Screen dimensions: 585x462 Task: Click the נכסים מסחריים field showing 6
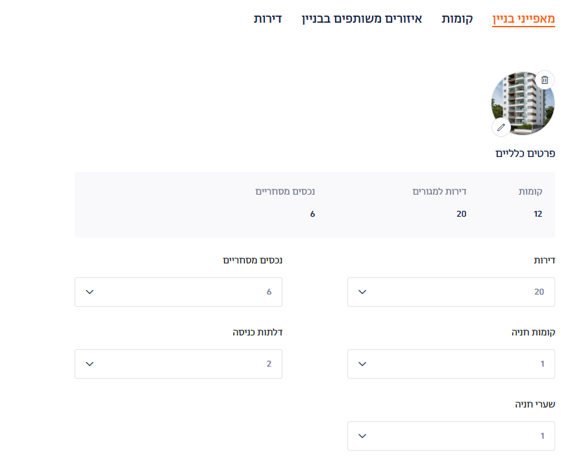[179, 292]
